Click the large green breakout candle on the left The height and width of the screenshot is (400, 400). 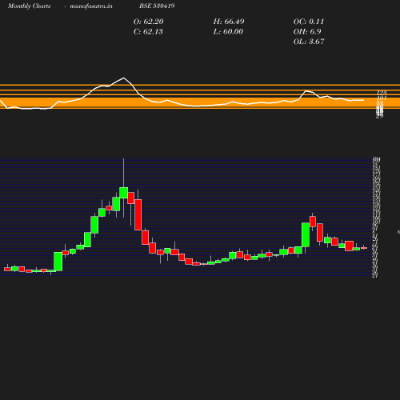coord(58,262)
